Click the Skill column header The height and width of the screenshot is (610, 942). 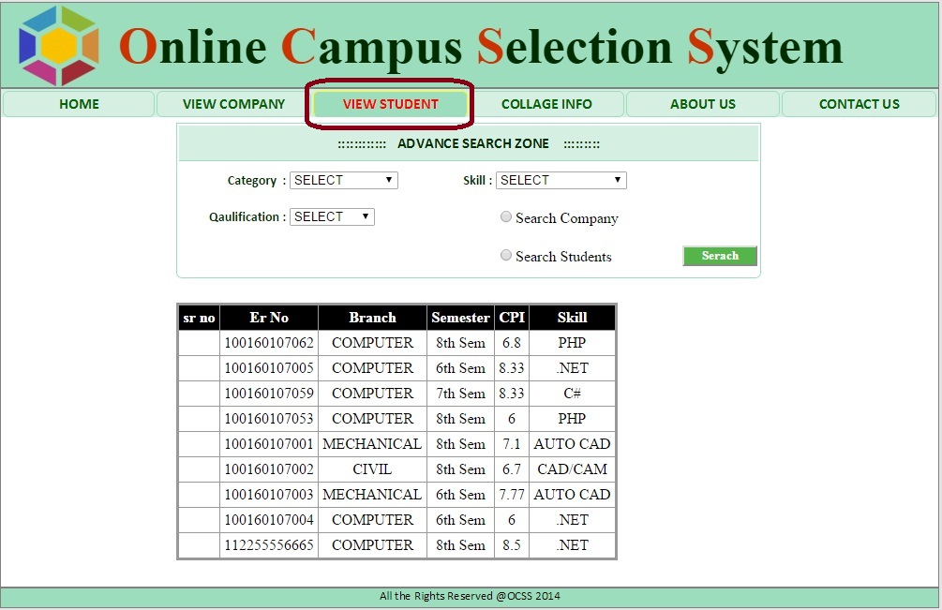[x=572, y=318]
